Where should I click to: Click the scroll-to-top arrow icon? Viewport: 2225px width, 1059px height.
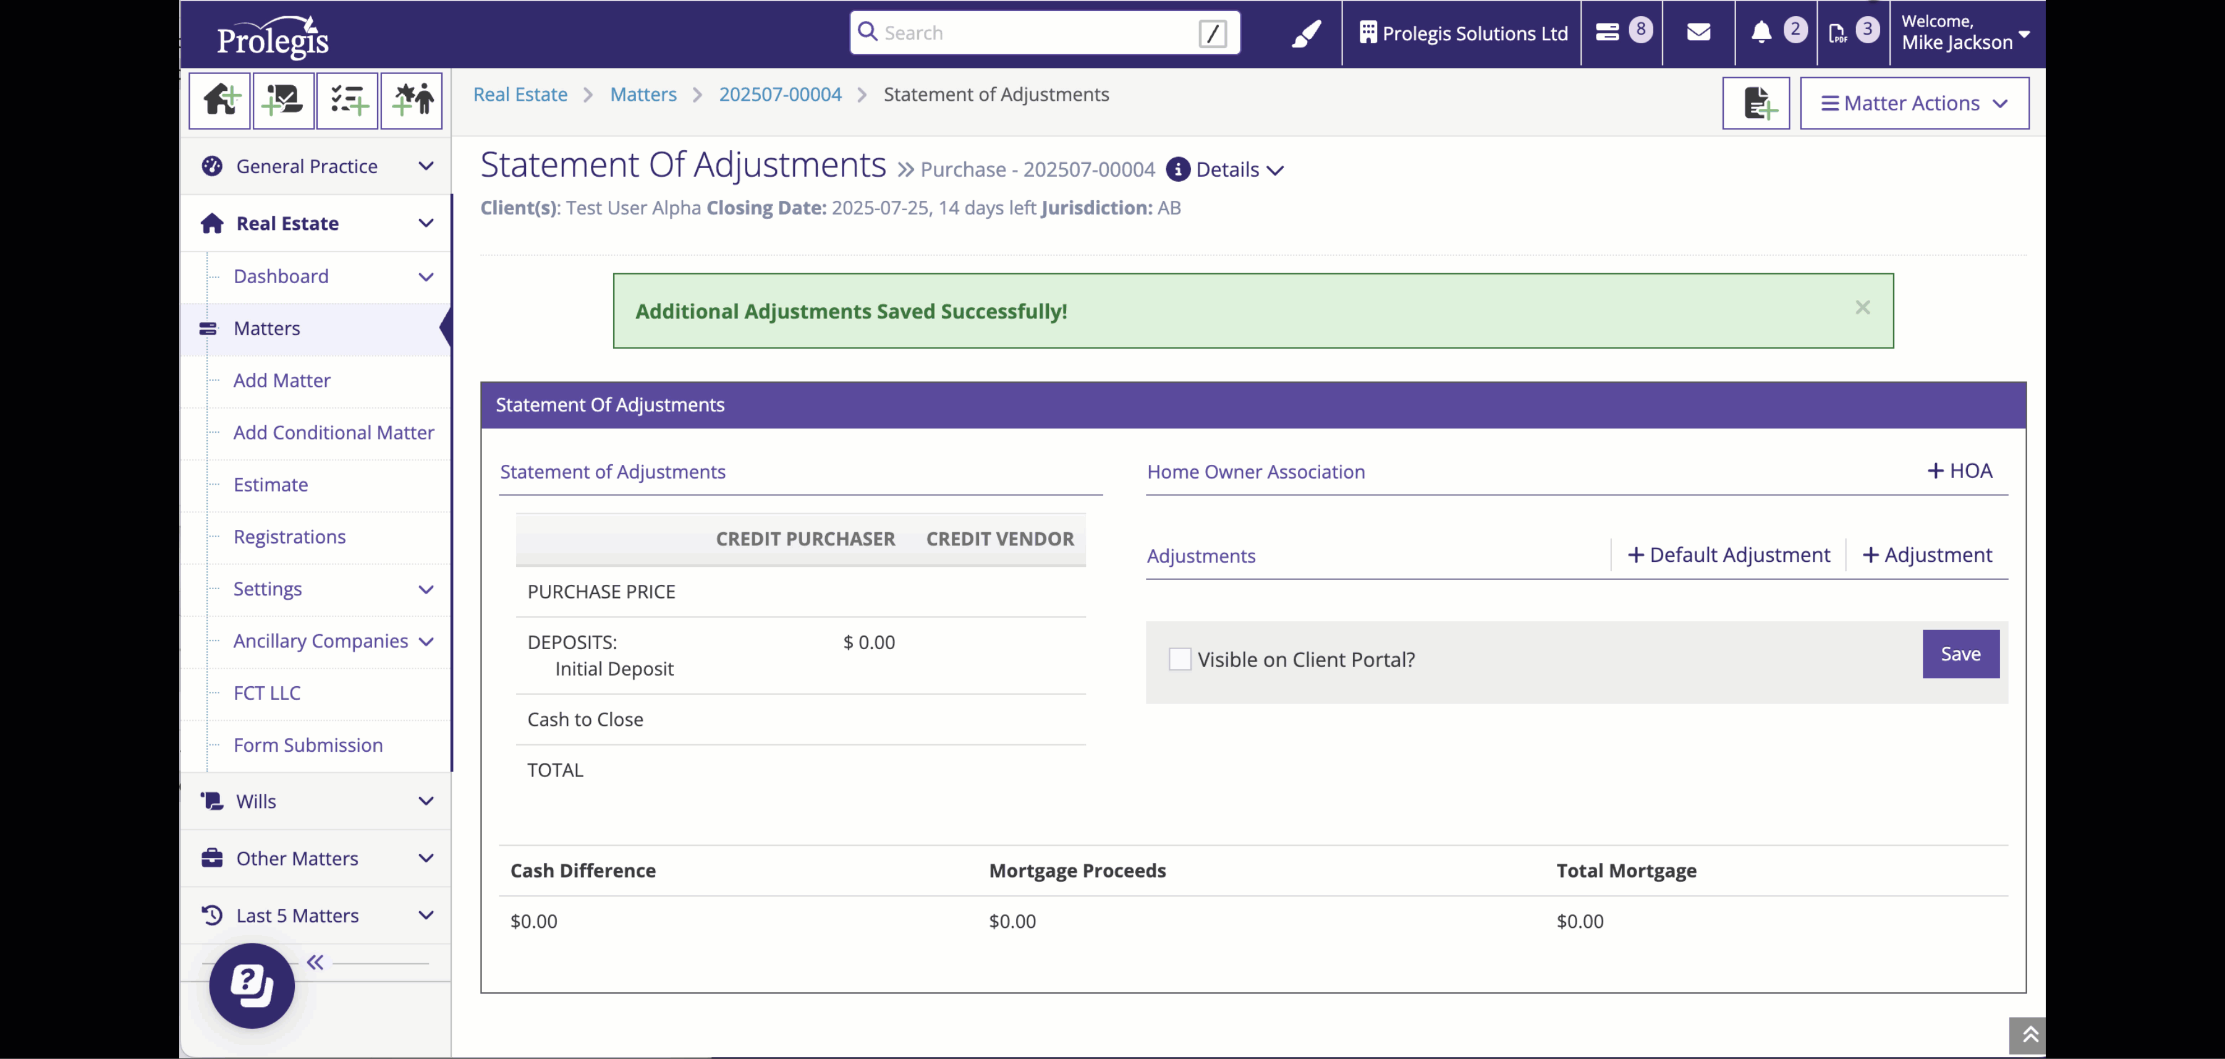pos(2030,1034)
